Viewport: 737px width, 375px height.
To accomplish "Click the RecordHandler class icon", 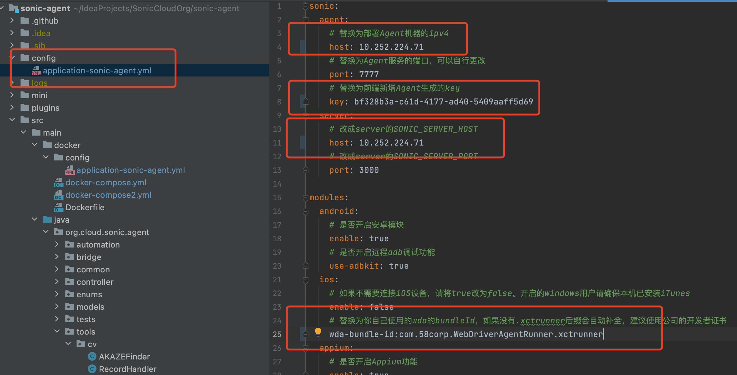I will tap(92, 369).
